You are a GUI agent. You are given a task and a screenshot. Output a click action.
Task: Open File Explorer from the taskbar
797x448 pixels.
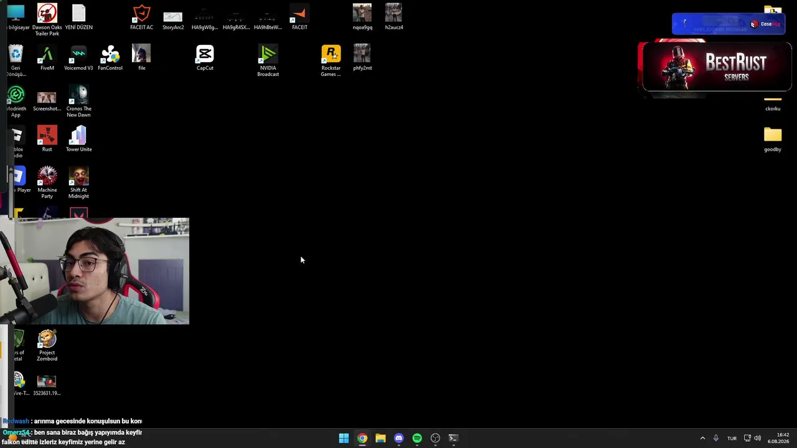coord(380,438)
